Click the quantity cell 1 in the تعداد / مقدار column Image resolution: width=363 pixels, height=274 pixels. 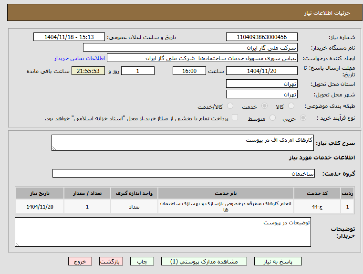tap(87, 207)
